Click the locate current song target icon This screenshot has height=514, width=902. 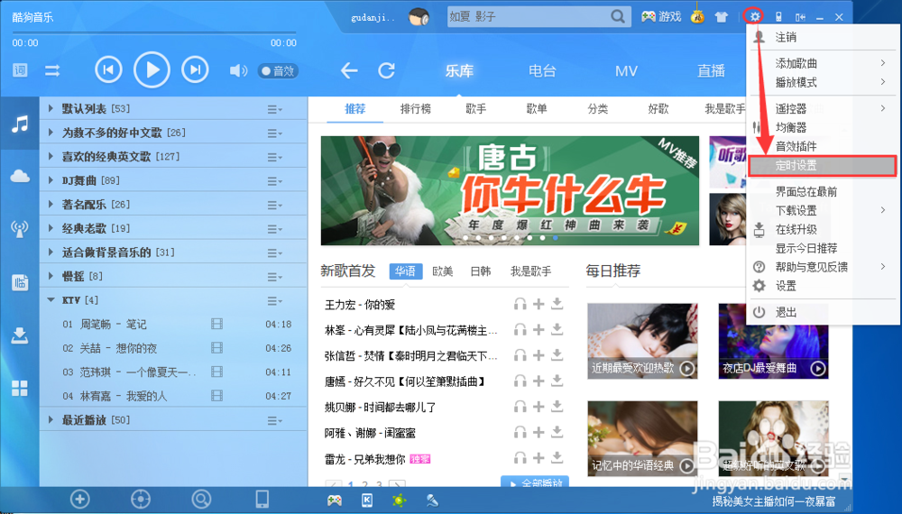pyautogui.click(x=141, y=499)
